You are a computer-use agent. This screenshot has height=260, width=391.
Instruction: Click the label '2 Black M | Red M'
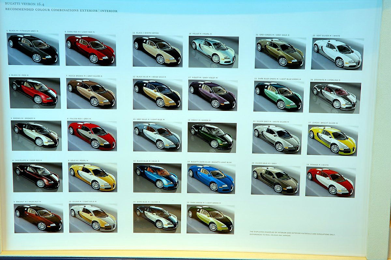[x=19, y=75]
